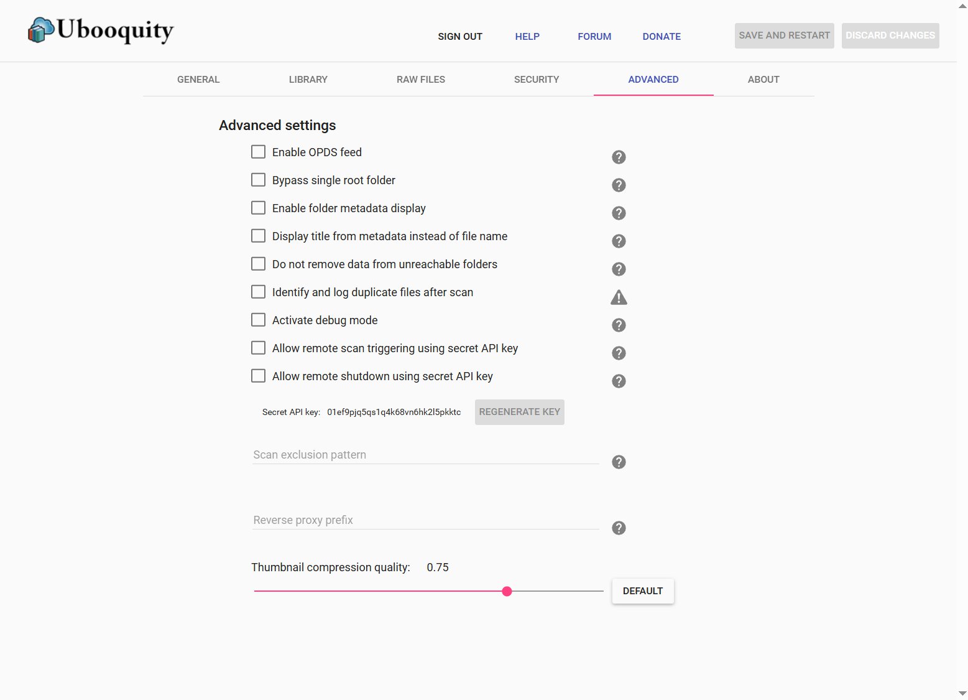This screenshot has height=700, width=968.
Task: Switch to the Security tab
Action: [536, 79]
